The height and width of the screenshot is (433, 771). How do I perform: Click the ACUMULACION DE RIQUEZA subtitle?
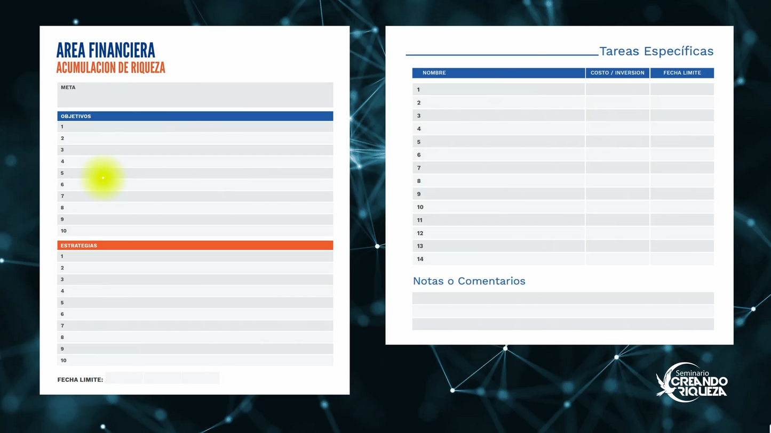(x=110, y=68)
